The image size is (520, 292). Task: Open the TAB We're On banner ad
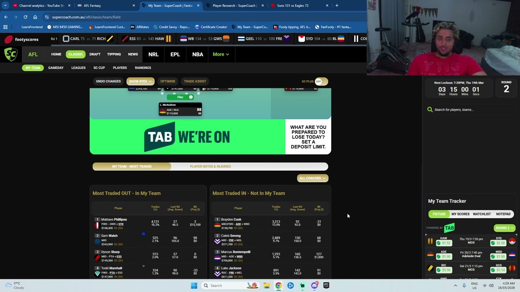coord(210,137)
